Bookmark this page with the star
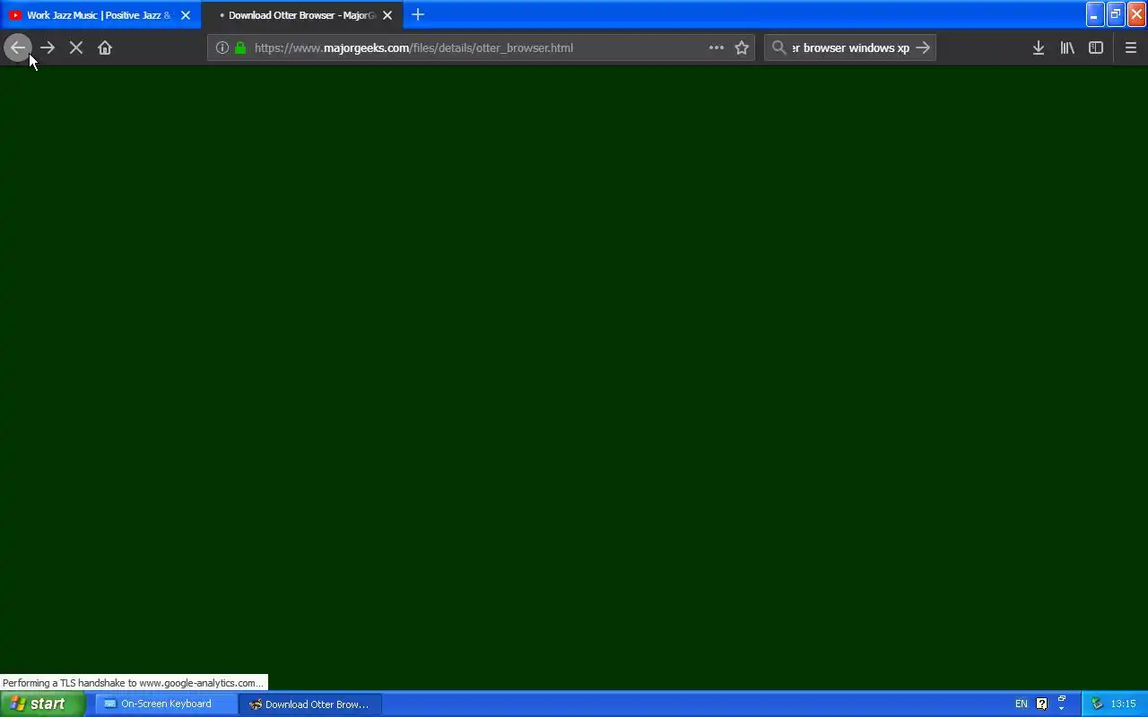This screenshot has height=717, width=1148. pyautogui.click(x=742, y=48)
